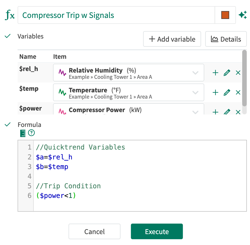Open the formula documentation book icon
Screen dimensions: 250x245
[x=23, y=133]
